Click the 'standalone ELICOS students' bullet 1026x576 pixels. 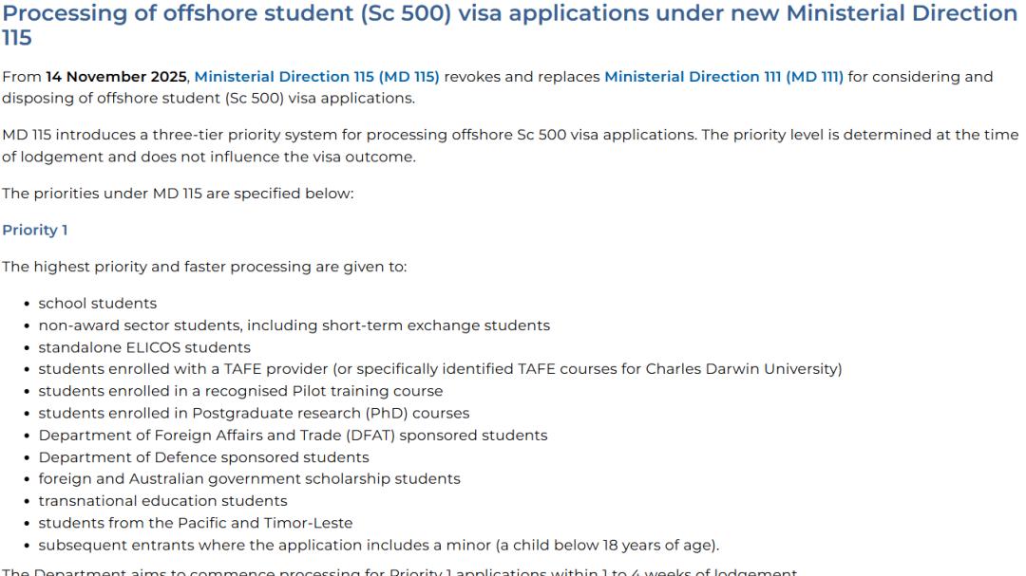click(x=144, y=347)
